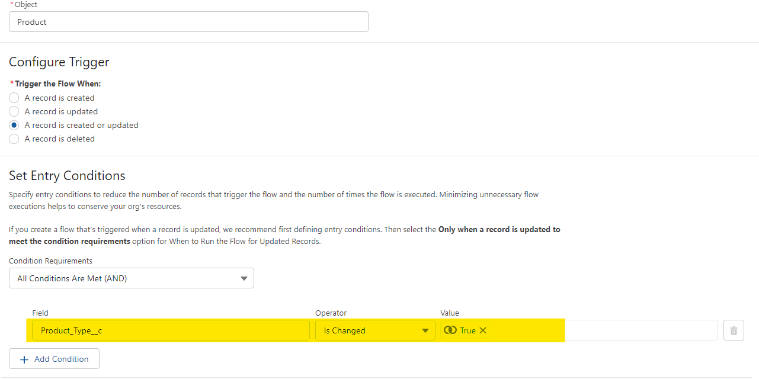Expand the 'Is Changed' operator dropdown
This screenshot has height=379, width=759.
point(374,330)
